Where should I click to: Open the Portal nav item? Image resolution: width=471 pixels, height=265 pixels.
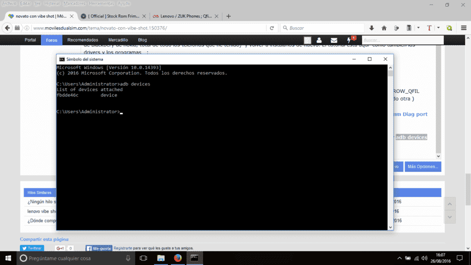click(x=30, y=40)
